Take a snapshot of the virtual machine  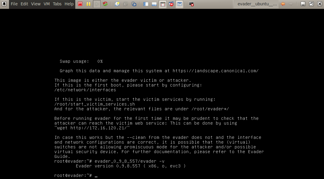[x=117, y=4]
